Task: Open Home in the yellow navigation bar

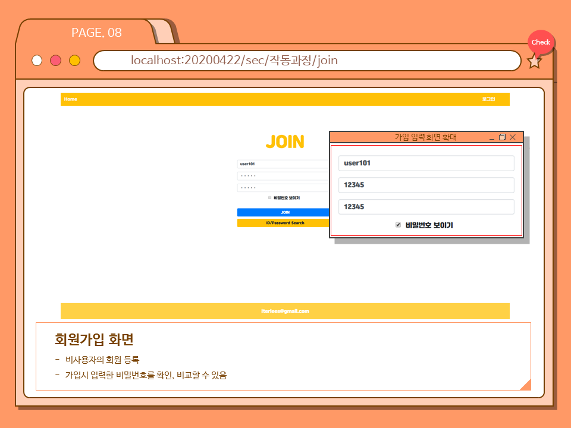Action: pos(71,99)
